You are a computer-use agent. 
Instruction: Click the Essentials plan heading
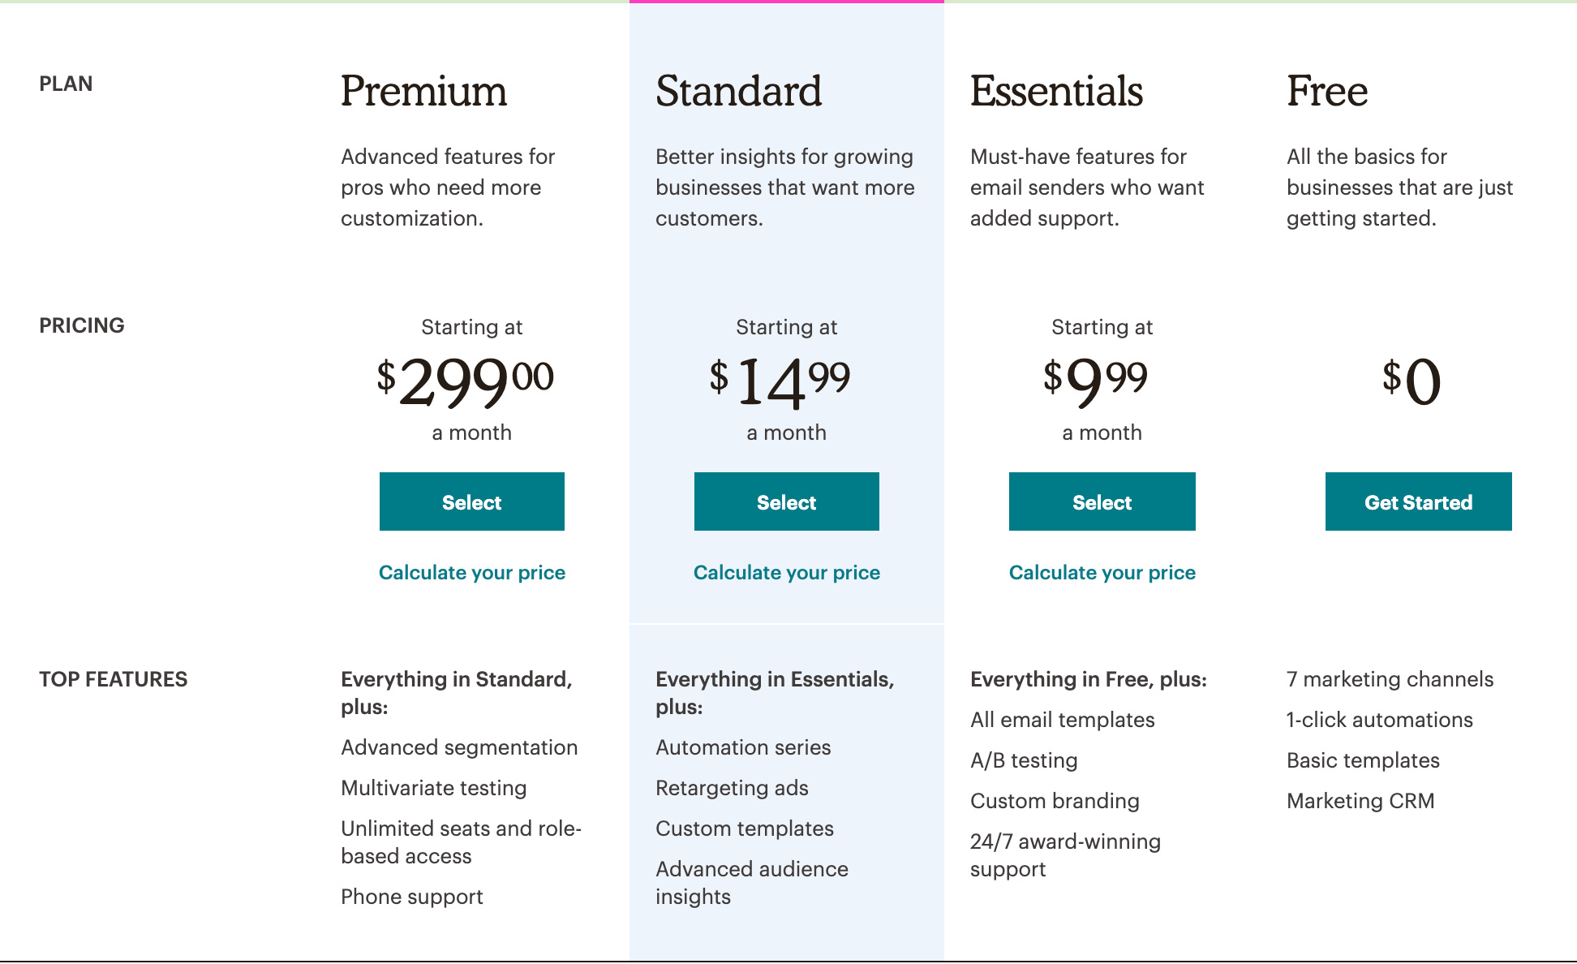[x=1057, y=91]
